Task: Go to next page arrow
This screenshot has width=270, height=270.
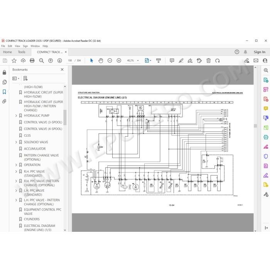Action: [59, 61]
